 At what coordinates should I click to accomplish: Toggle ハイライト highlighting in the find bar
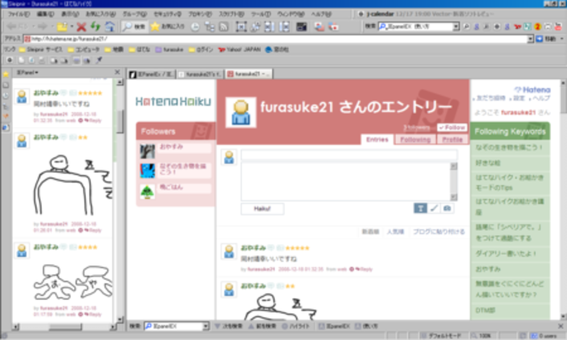(296, 326)
